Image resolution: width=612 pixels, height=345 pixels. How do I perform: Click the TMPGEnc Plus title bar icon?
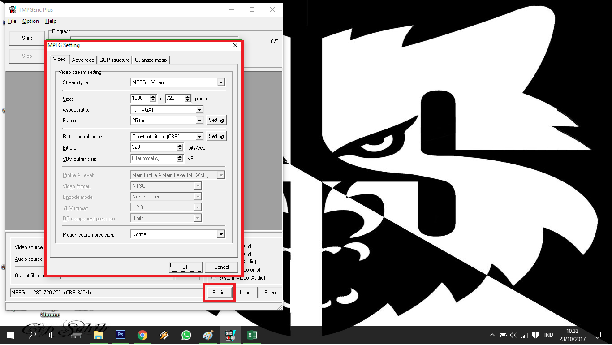[13, 9]
